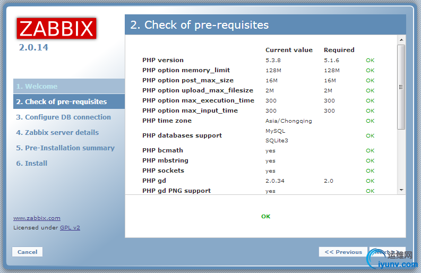421x273 pixels.
Task: Click the 'PHP sockets' label
Action: coord(163,170)
